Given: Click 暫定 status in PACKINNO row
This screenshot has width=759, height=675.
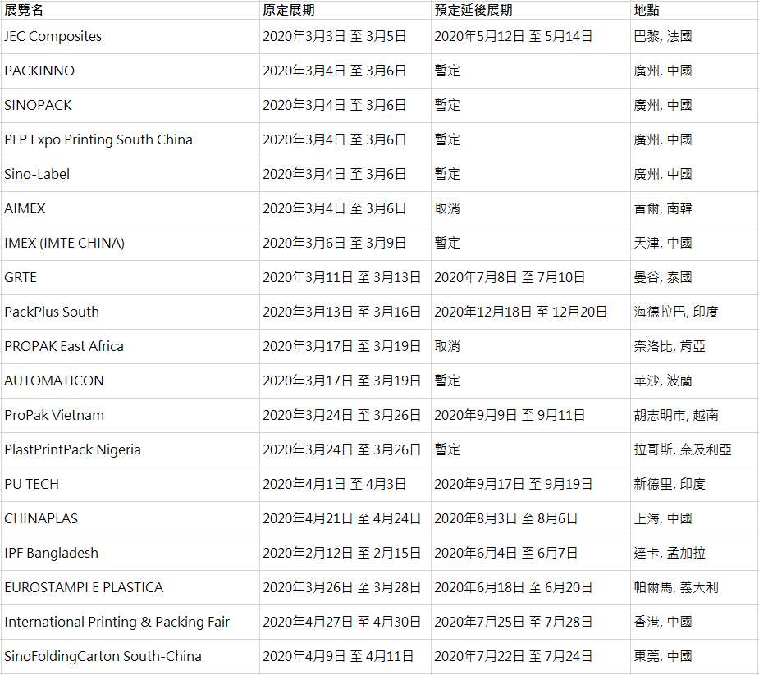Looking at the screenshot, I should pyautogui.click(x=447, y=71).
